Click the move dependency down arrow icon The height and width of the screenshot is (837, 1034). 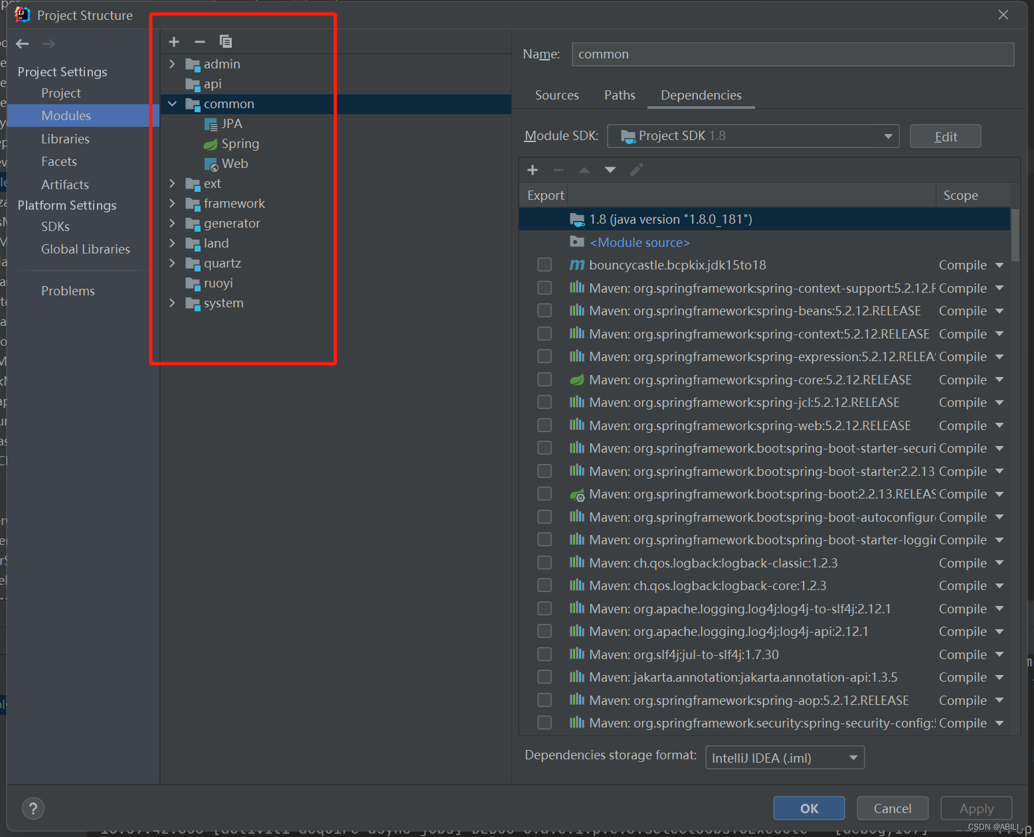click(x=610, y=170)
